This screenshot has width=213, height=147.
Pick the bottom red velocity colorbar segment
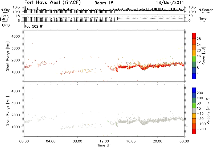[194, 131]
